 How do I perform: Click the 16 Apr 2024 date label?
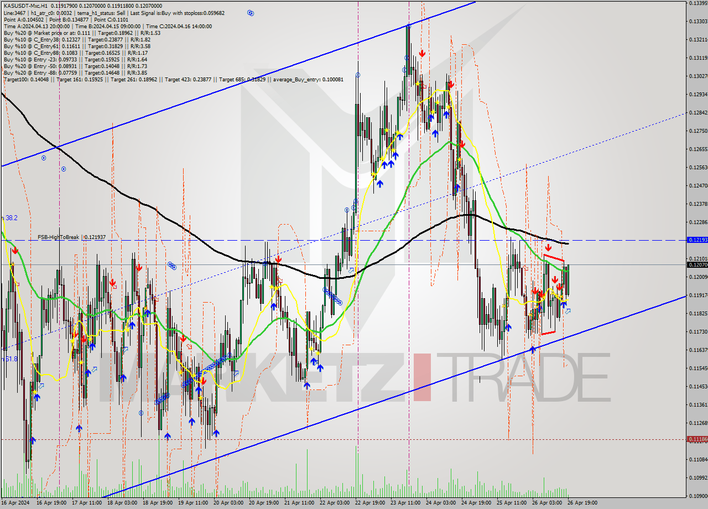click(x=14, y=503)
